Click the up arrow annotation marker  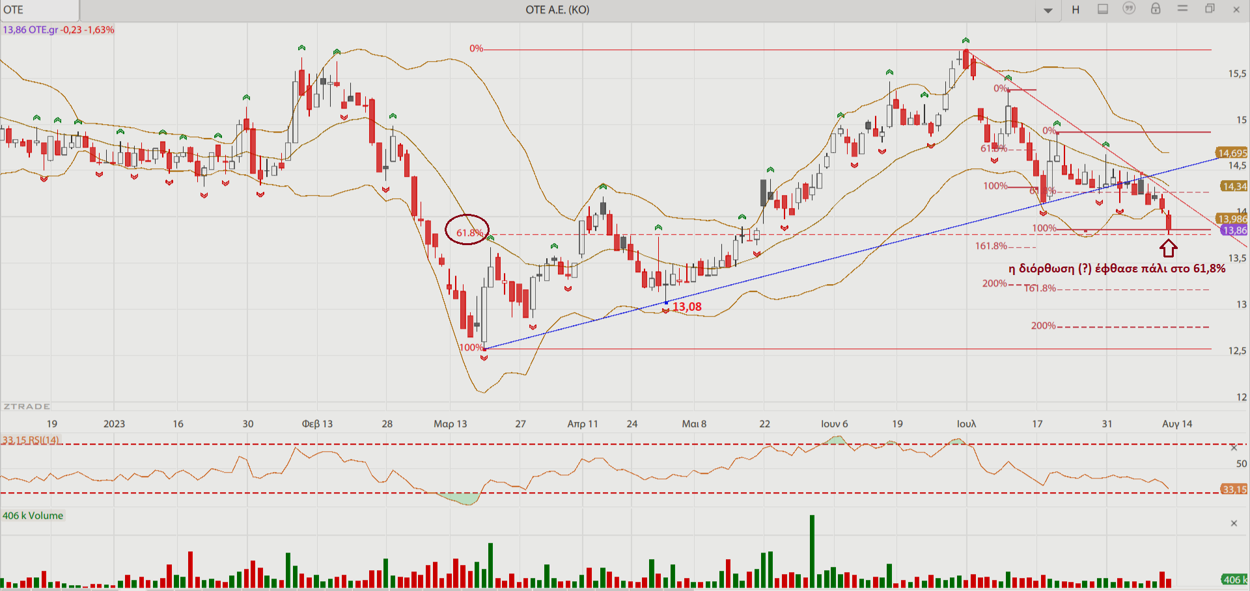(x=1169, y=248)
